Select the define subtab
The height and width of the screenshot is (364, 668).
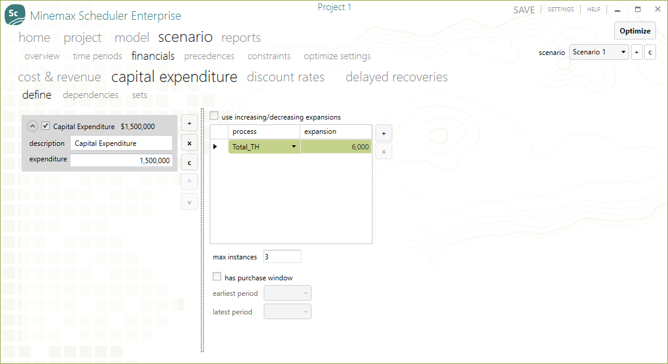pyautogui.click(x=36, y=94)
